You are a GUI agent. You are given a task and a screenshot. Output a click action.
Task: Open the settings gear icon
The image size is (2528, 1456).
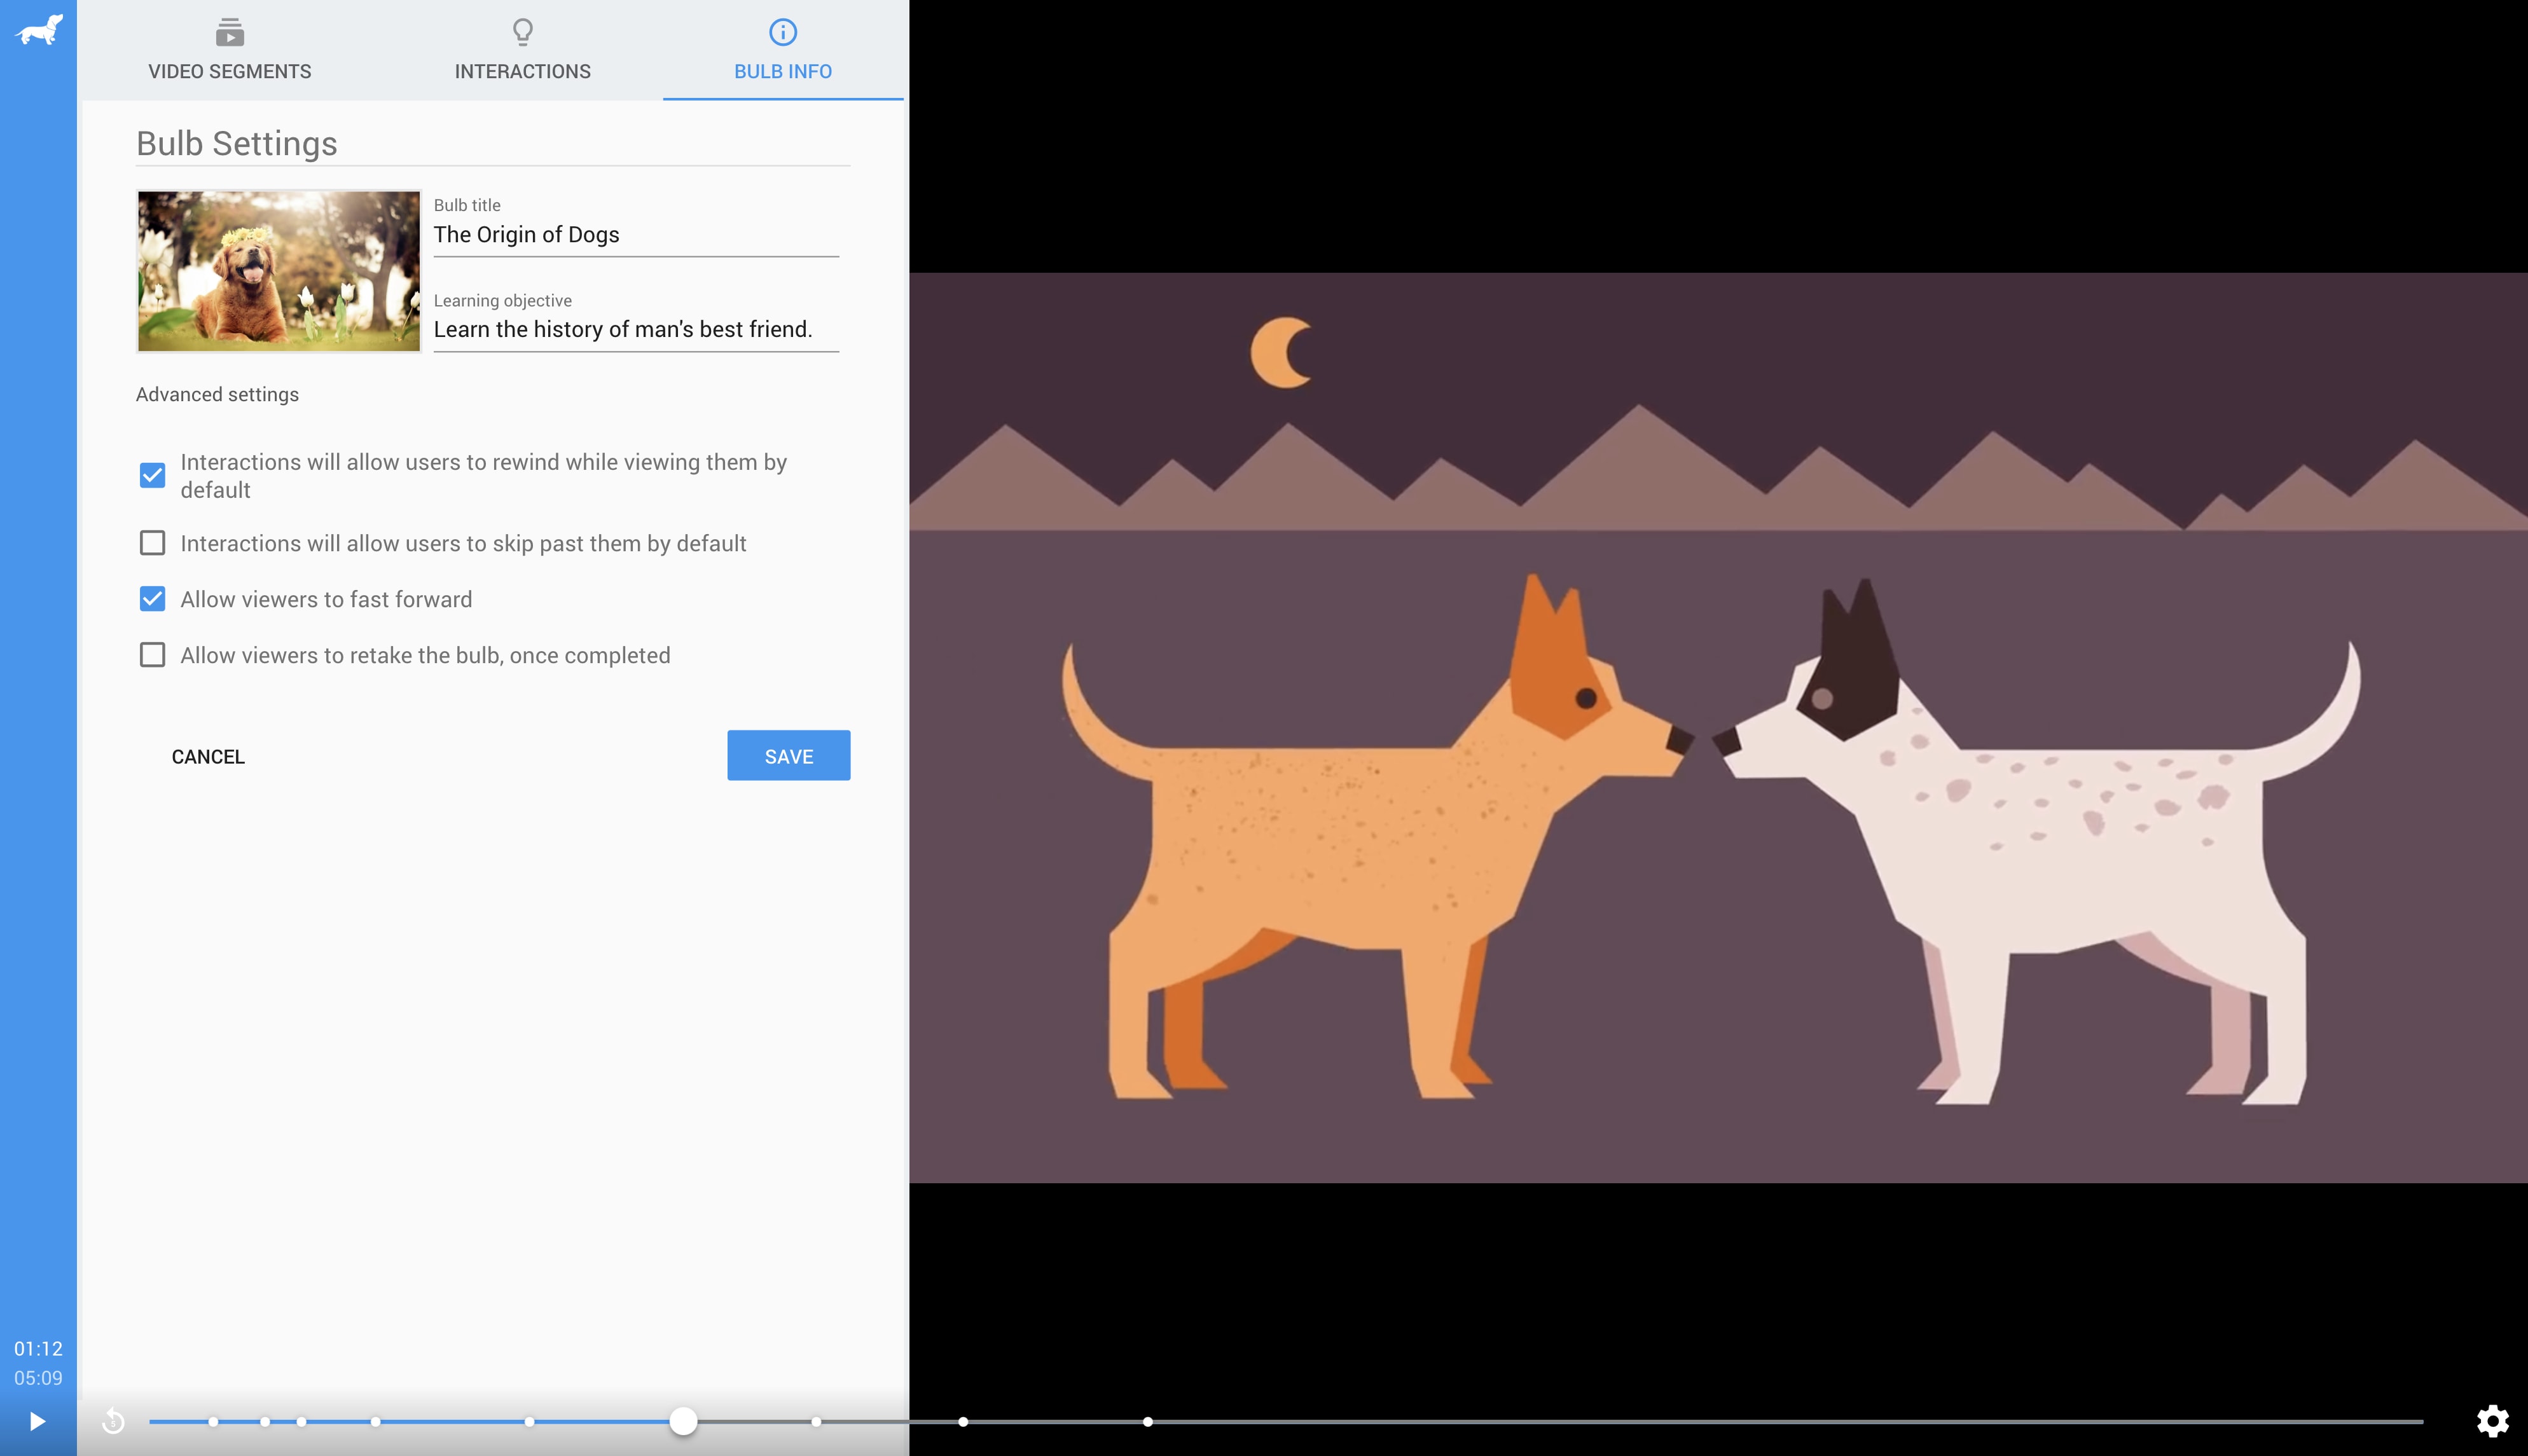[2492, 1420]
